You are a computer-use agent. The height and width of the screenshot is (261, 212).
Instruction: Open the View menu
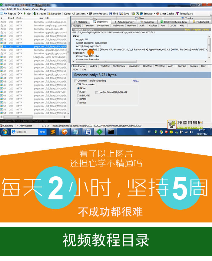coord(35,9)
